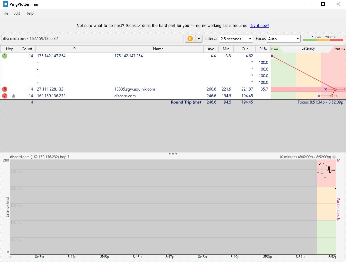Follow the Try it now! link
346x262 pixels.
[259, 26]
